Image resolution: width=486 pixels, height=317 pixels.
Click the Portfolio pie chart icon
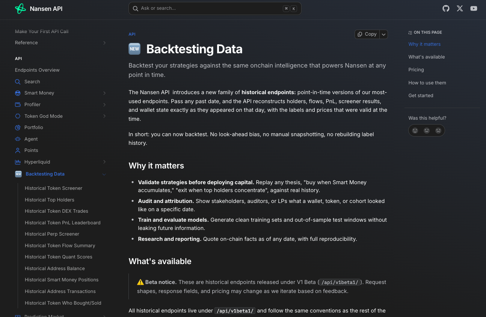pyautogui.click(x=18, y=128)
